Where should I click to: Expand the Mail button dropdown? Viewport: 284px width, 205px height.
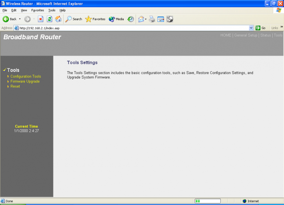146,19
